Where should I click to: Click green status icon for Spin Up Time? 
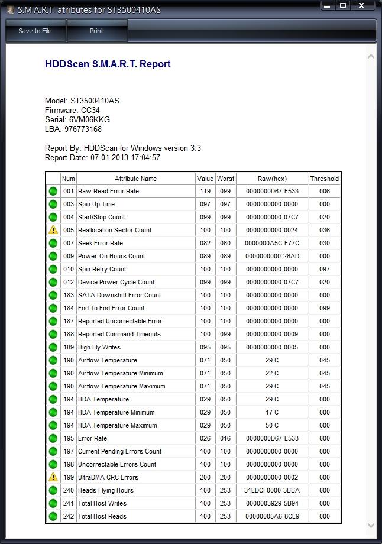53,204
